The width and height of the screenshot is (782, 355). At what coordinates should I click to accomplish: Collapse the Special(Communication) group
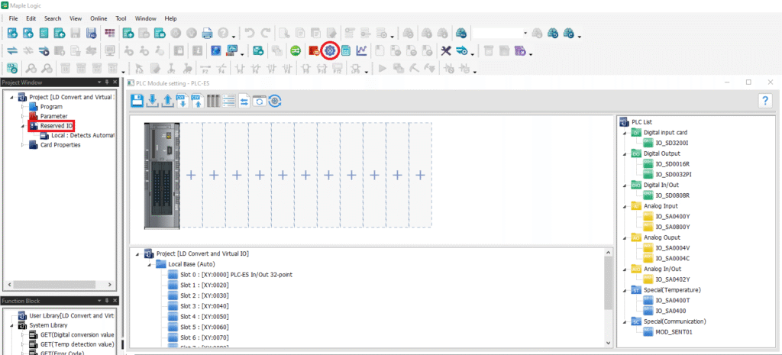[x=623, y=321]
